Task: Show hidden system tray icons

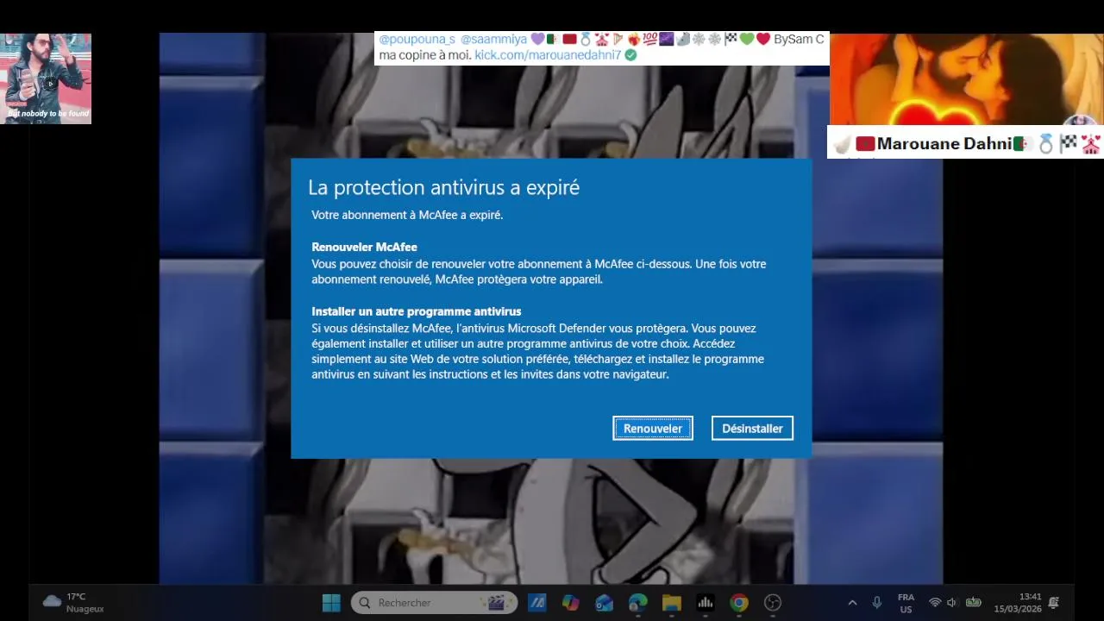Action: (852, 603)
